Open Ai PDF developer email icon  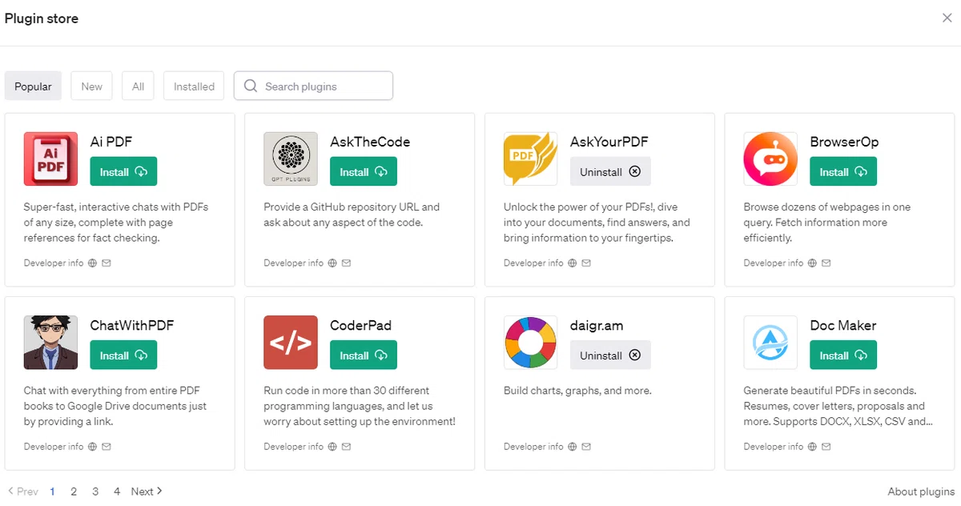[x=107, y=263]
